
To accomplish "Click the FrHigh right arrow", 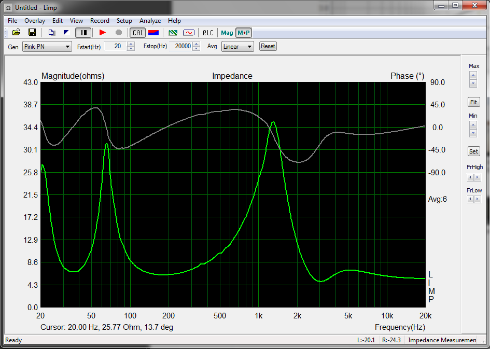I will [477, 177].
